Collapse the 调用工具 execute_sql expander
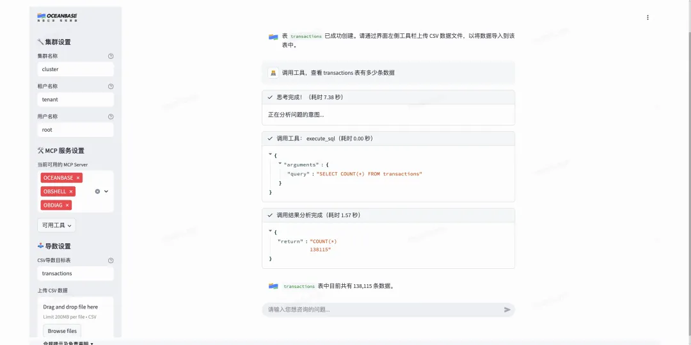The height and width of the screenshot is (345, 691). [x=388, y=138]
